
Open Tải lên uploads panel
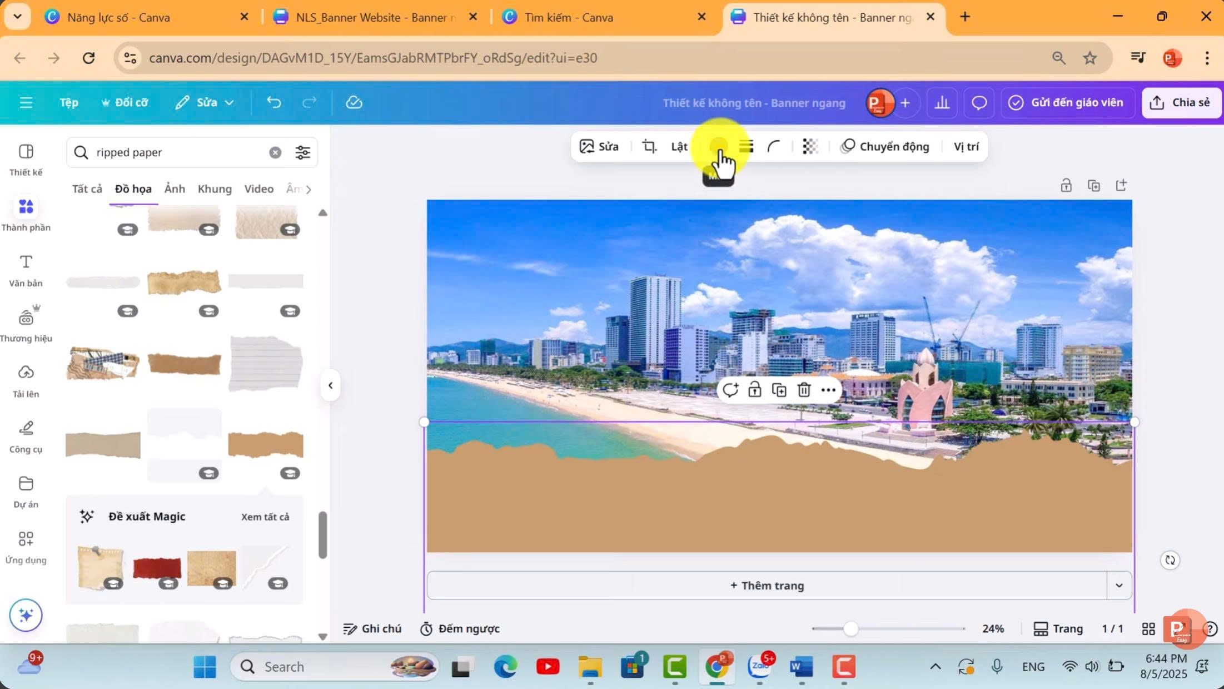(x=26, y=381)
